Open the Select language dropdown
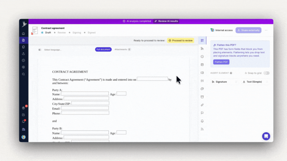Viewport: 287px width, 161px height. [53, 50]
